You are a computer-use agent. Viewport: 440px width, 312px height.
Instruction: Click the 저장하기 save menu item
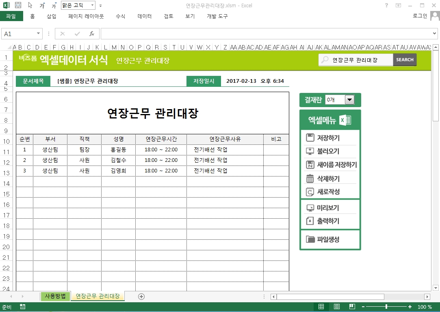[328, 138]
